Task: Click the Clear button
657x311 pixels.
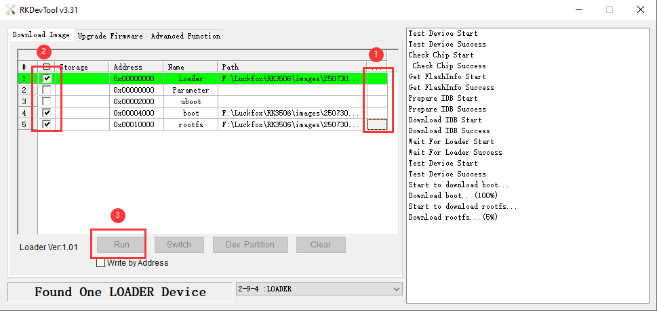Action: pos(321,245)
